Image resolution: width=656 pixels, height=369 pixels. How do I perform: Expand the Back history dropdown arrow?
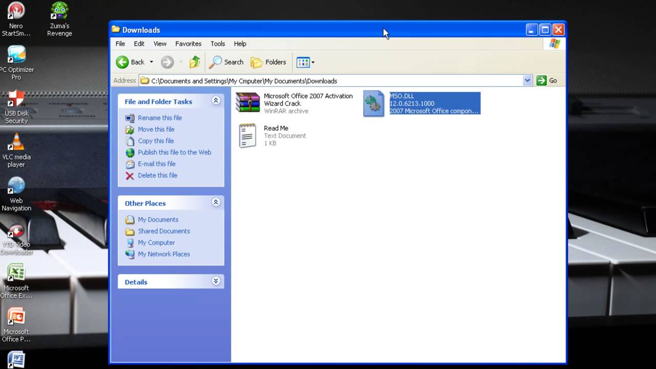(x=151, y=62)
